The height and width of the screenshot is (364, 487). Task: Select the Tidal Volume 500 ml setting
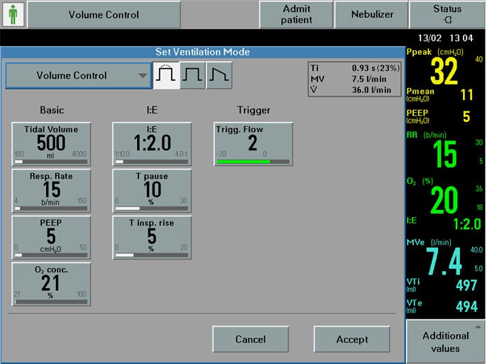[x=51, y=144]
